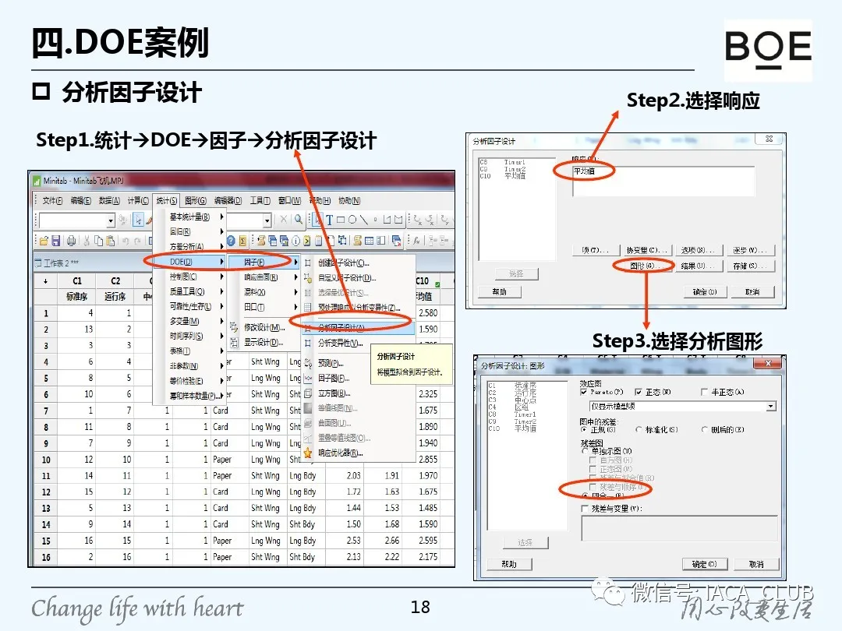Click the 存储(S)... button

(x=751, y=266)
